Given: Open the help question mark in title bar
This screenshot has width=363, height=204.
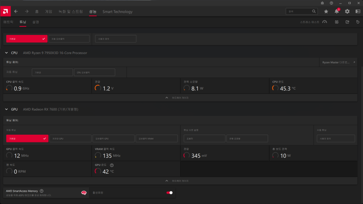Looking at the screenshot, I should (x=331, y=3).
